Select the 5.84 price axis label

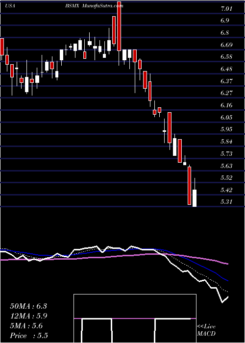226,142
